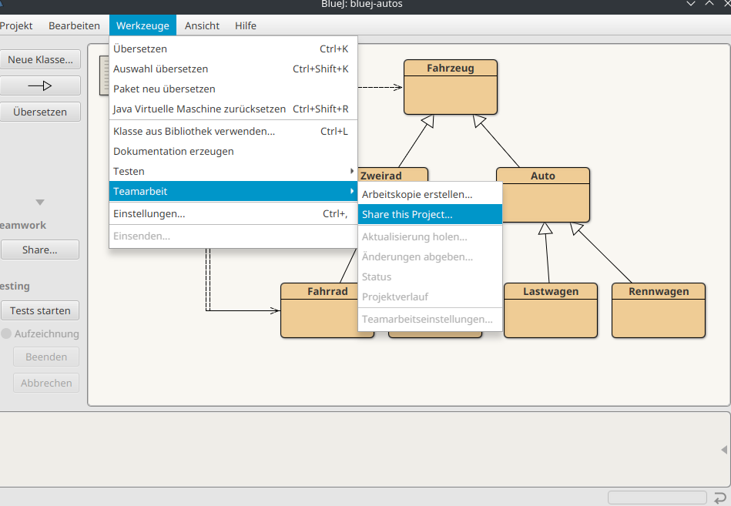Viewport: 731px width, 506px height.
Task: Choose Auswahl übersetzen
Action: point(233,69)
